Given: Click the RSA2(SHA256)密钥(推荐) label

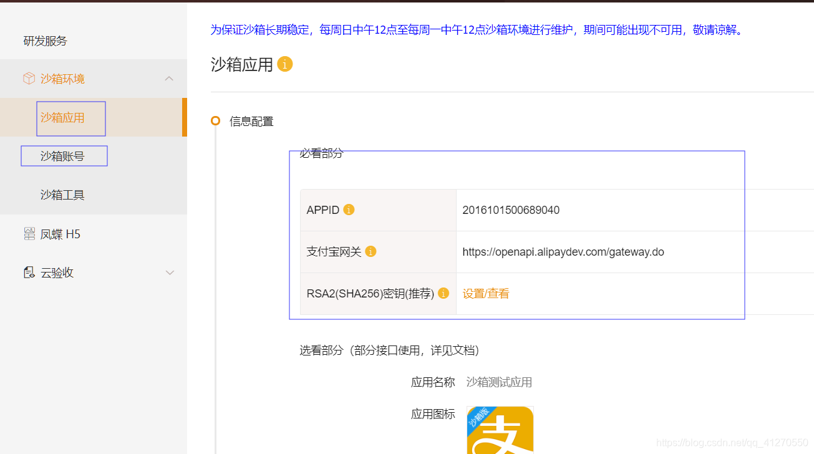Looking at the screenshot, I should coord(371,293).
